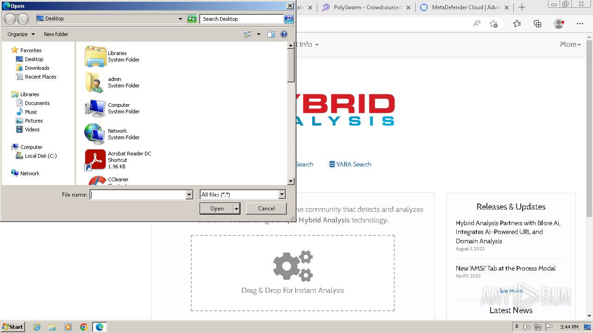Open Edge browser Favorites star icon
The height and width of the screenshot is (333, 593).
click(517, 24)
